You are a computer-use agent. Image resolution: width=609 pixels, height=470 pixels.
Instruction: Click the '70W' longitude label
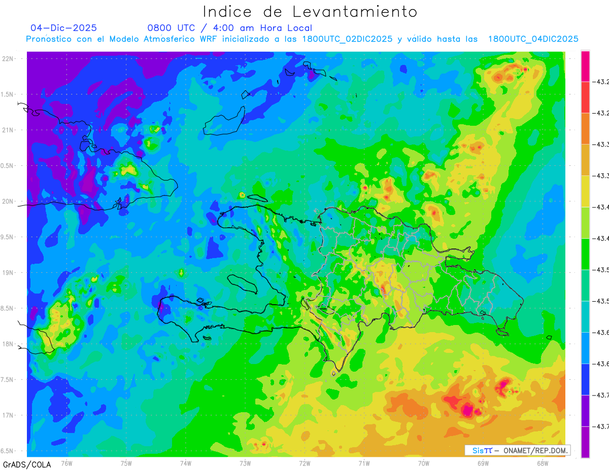point(423,463)
